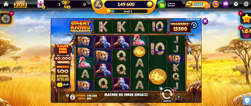Open settings gear in top bar

click(246, 4)
